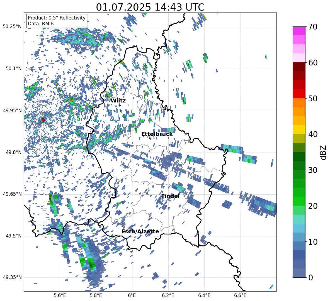
Task: Click the Wiltz city label
Action: tap(118, 101)
